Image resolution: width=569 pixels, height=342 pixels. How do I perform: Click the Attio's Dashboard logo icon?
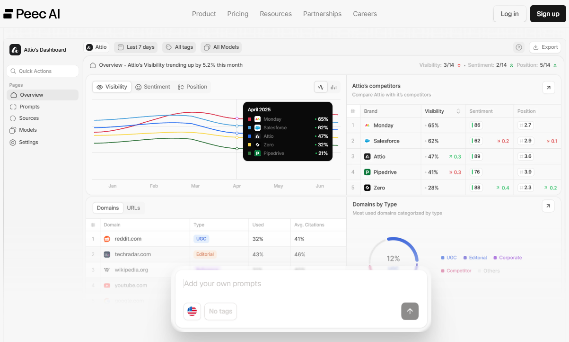tap(15, 50)
